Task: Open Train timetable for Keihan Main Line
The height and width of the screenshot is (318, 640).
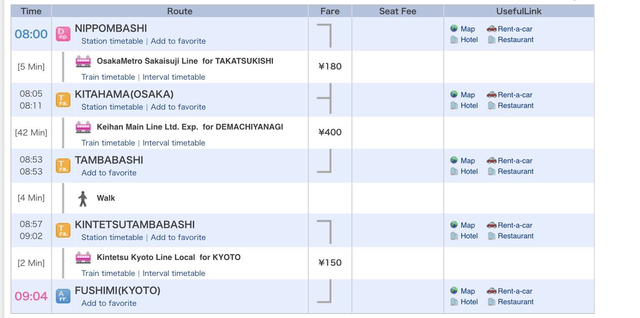Action: point(108,143)
